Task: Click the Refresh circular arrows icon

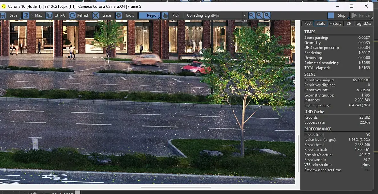Action: click(x=72, y=15)
